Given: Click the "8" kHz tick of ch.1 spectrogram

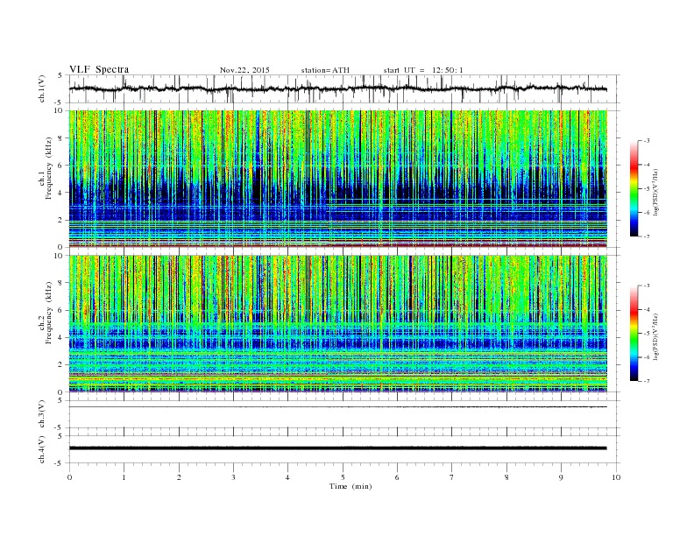Looking at the screenshot, I should (x=61, y=138).
